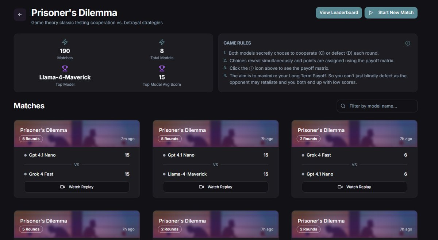Watch replay of Gpt 4.1 Nano vs Grok 4 Fast
The height and width of the screenshot is (240, 438).
point(77,187)
